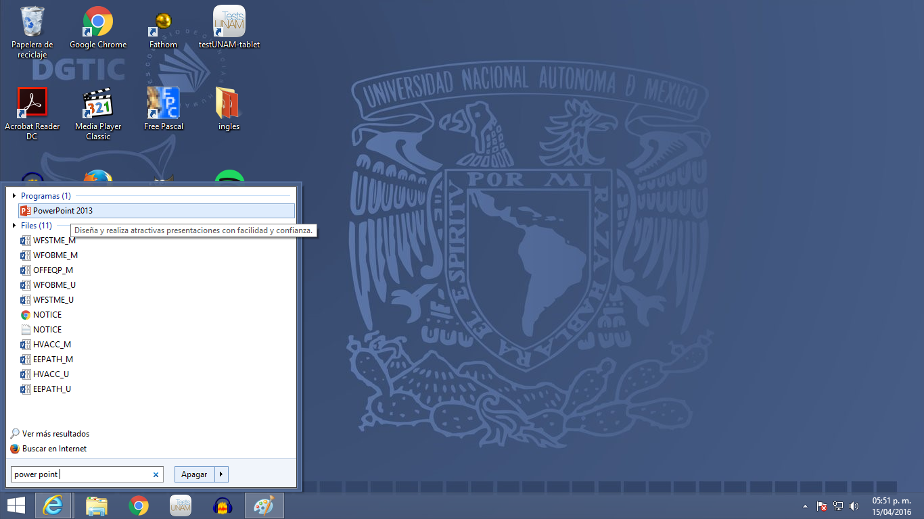Viewport: 924px width, 519px height.
Task: Open the NOTICE file with Chrome icon
Action: [x=41, y=315]
